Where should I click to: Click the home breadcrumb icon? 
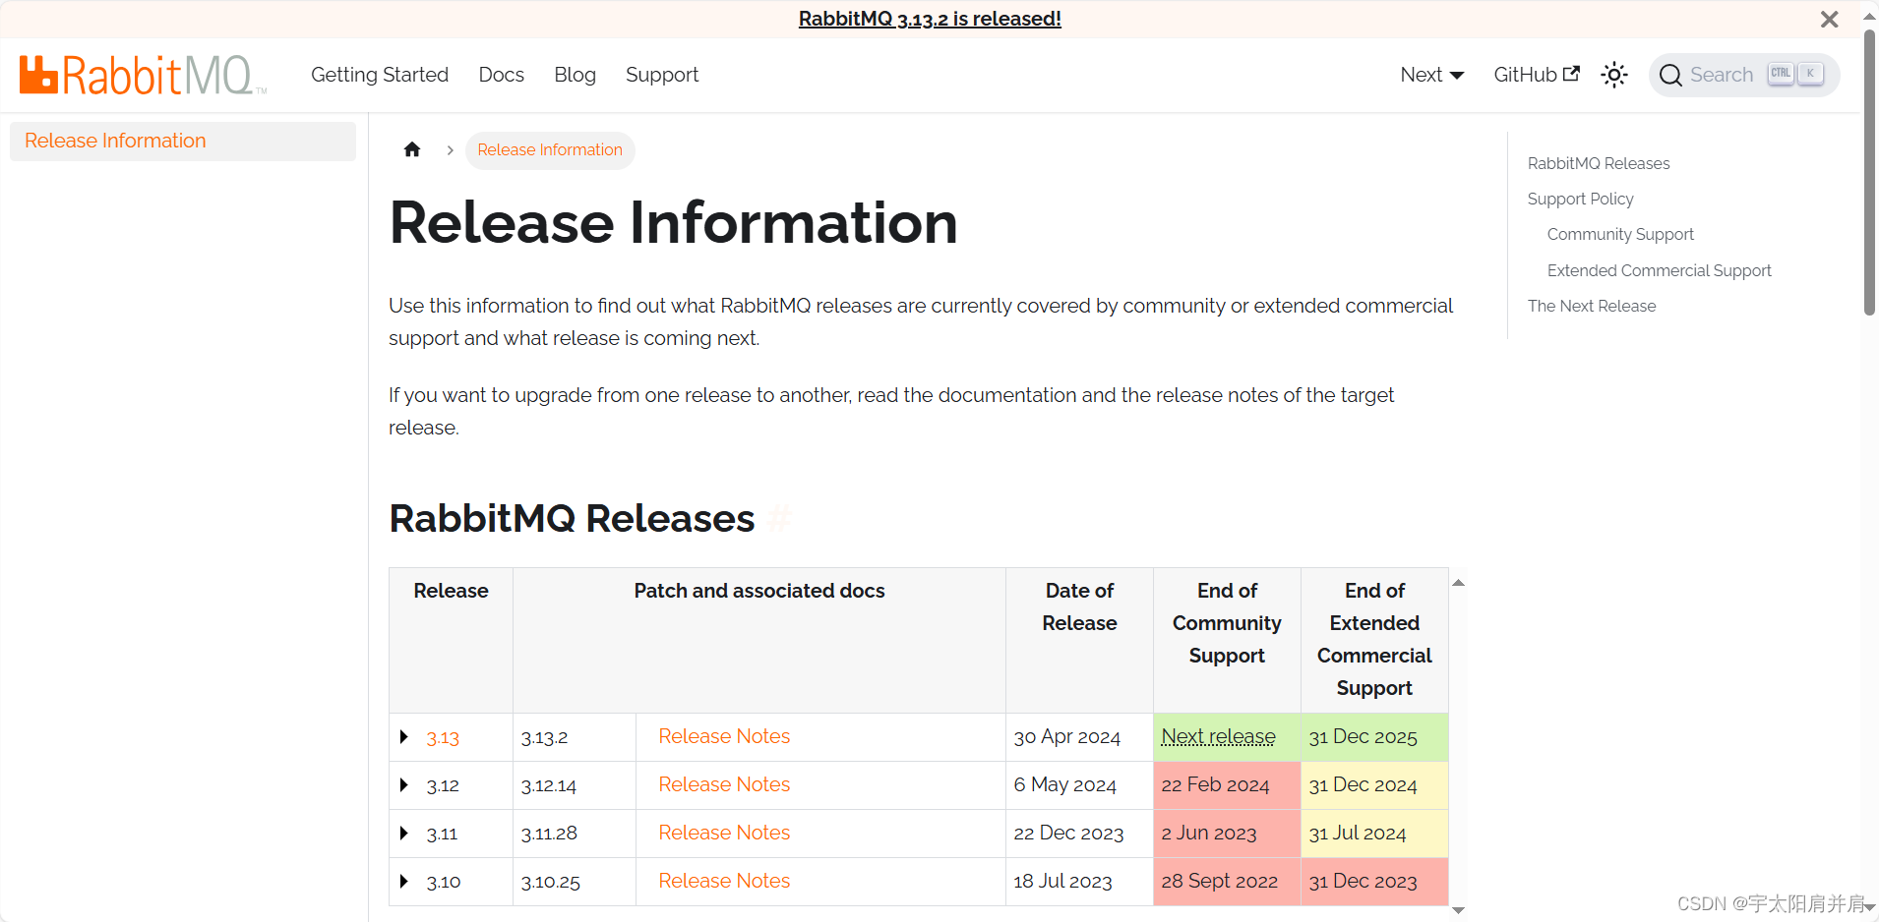click(412, 149)
